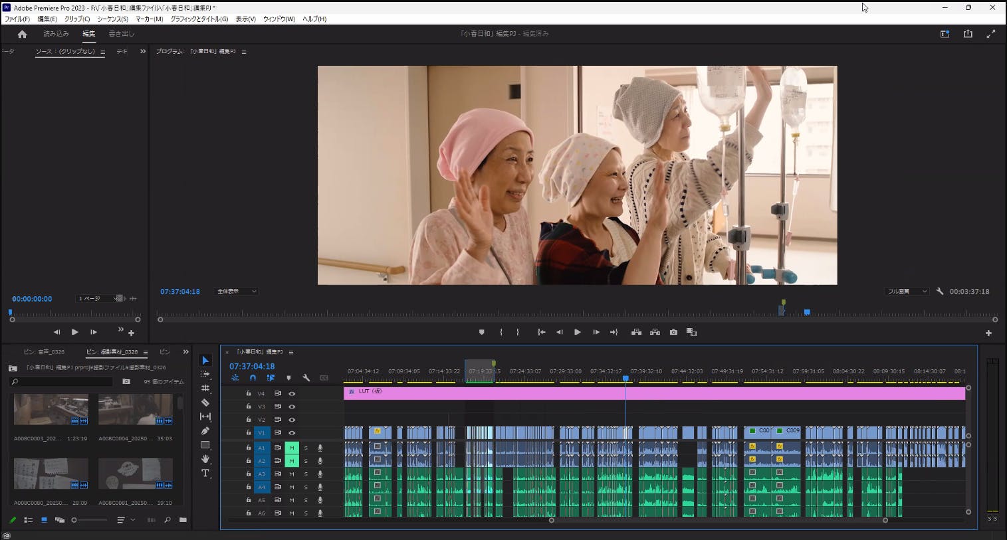Click the Export Frame camera icon

click(673, 332)
